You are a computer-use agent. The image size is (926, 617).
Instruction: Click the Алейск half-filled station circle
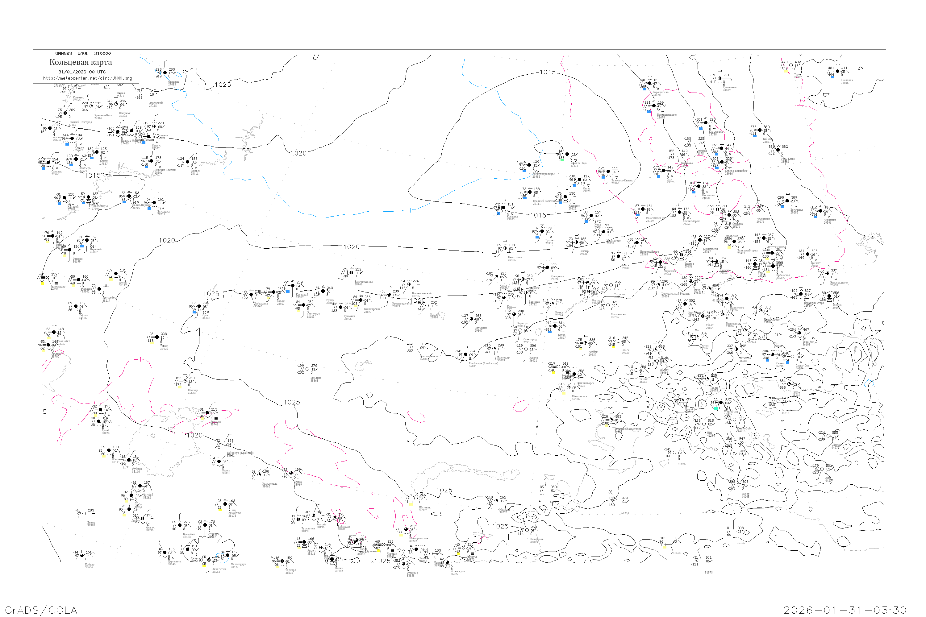coord(585,343)
